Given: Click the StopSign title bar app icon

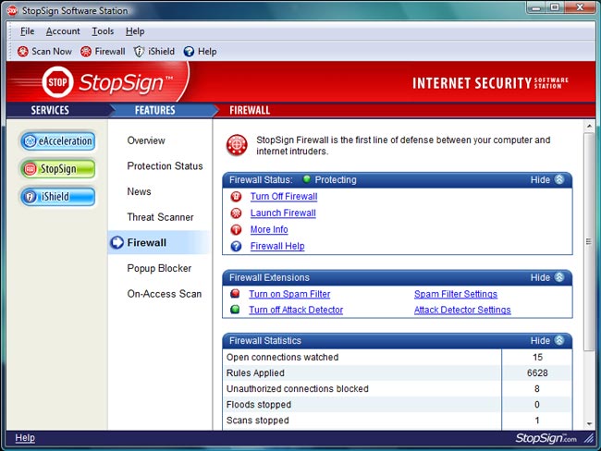Looking at the screenshot, I should pyautogui.click(x=12, y=11).
